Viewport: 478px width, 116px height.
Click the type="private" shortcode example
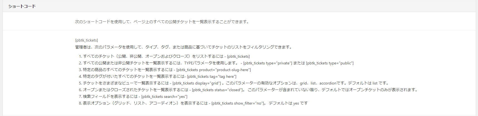(x=268, y=63)
